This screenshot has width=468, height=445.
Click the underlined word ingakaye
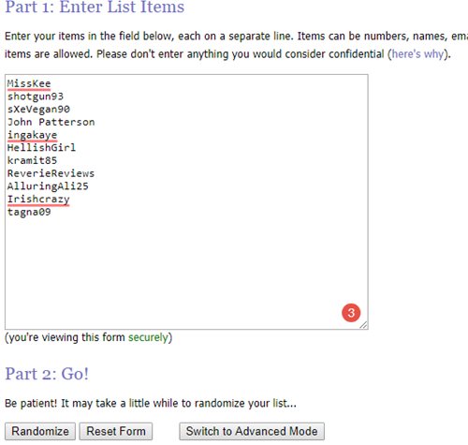32,135
